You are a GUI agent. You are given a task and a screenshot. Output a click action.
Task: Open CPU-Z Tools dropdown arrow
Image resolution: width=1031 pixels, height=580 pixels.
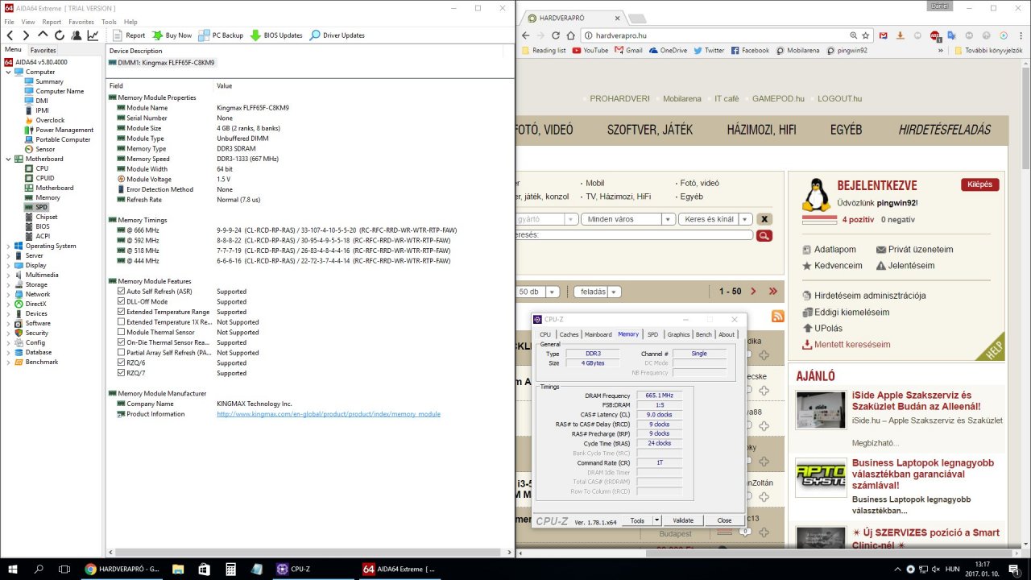(x=657, y=520)
